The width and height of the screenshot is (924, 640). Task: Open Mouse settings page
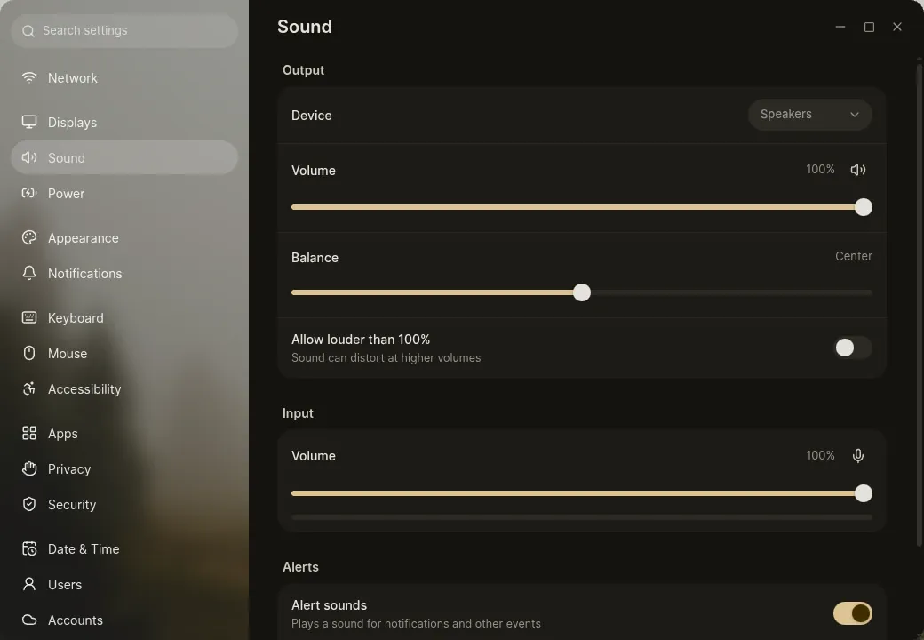pos(124,354)
